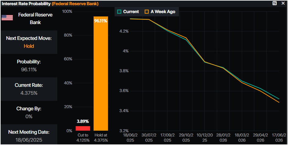
Task: Close the Interest Rate Probability panel
Action: [x=283, y=3]
